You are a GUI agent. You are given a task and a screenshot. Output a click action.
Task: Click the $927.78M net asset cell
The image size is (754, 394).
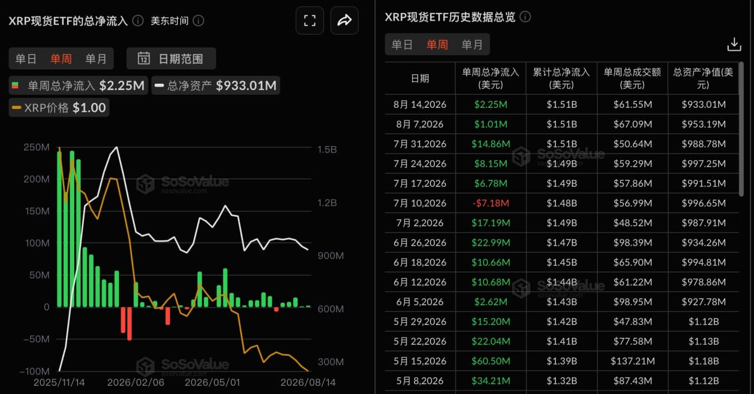(x=703, y=302)
